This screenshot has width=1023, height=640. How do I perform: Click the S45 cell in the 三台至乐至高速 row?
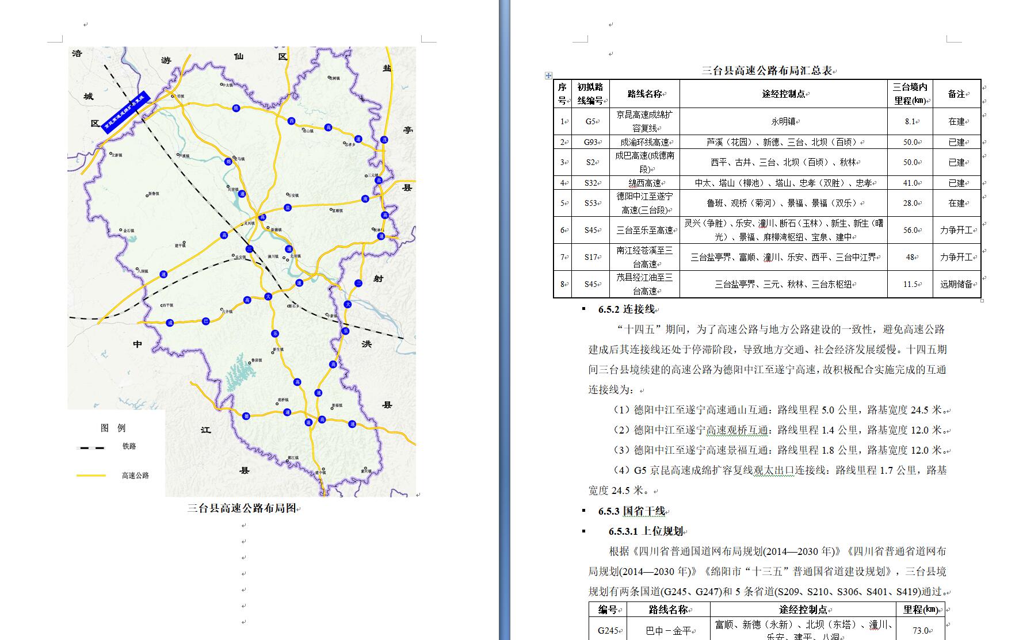(x=590, y=230)
